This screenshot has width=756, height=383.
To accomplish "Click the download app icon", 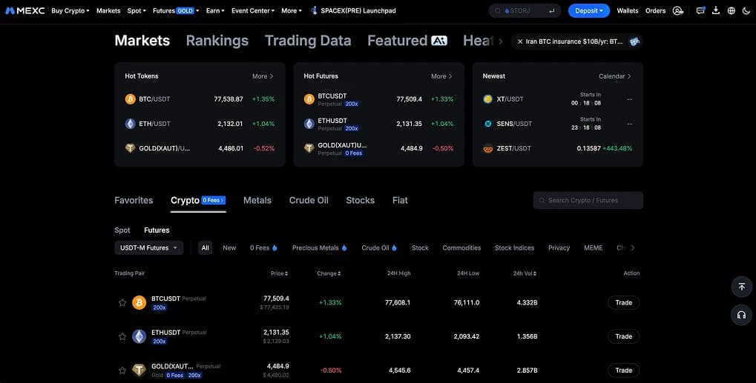I will 716,10.
